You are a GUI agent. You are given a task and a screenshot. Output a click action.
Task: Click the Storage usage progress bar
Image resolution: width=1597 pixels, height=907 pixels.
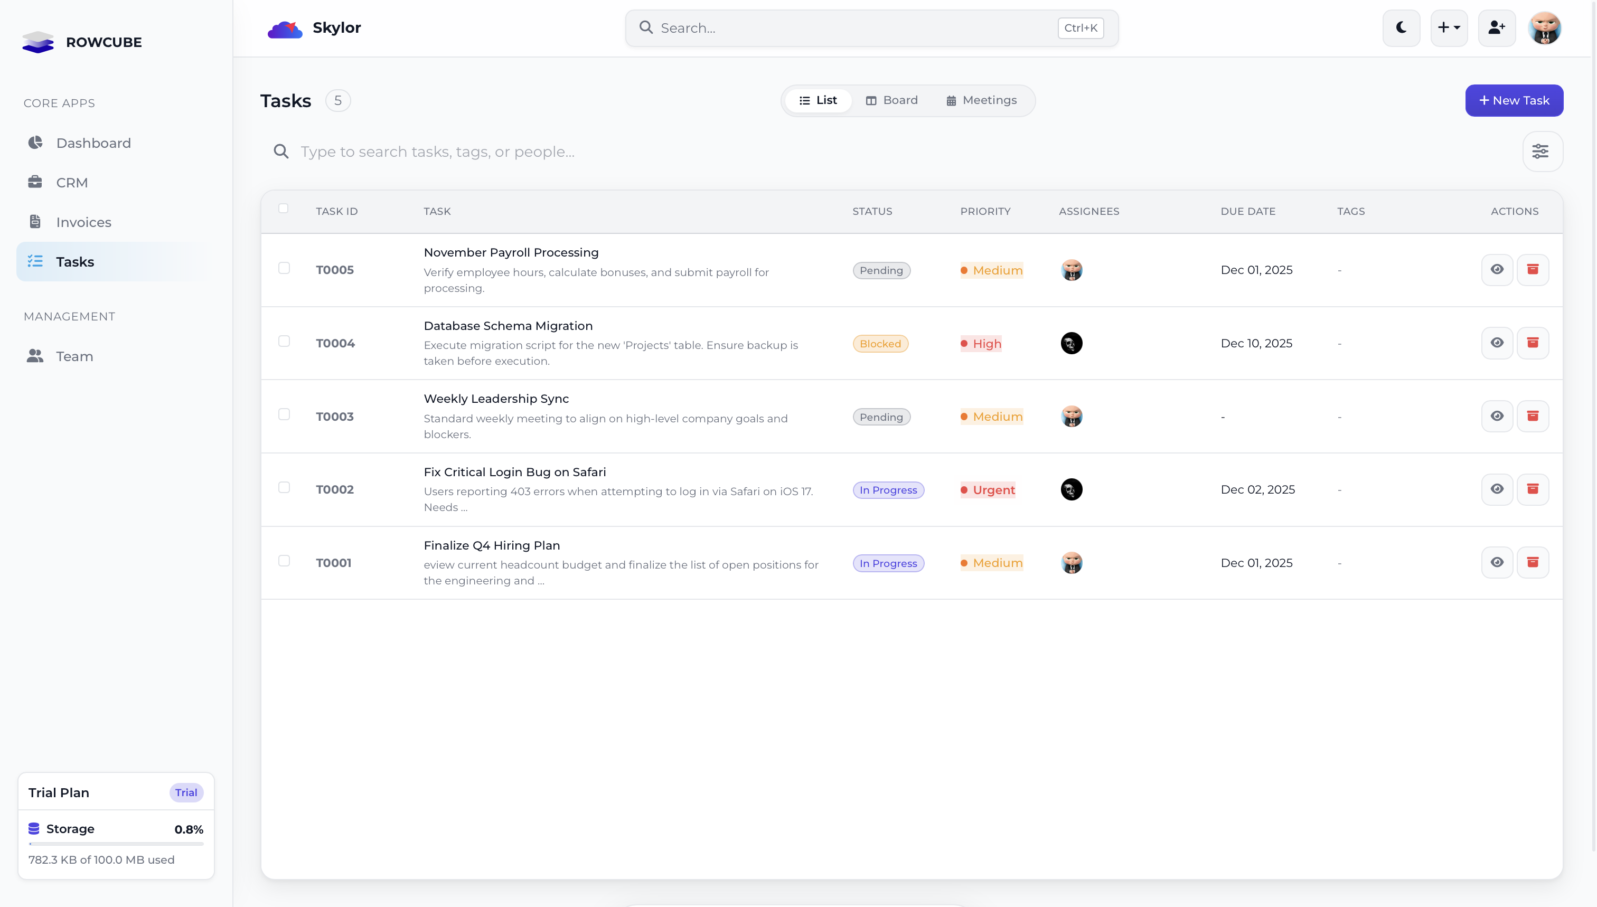pyautogui.click(x=116, y=844)
